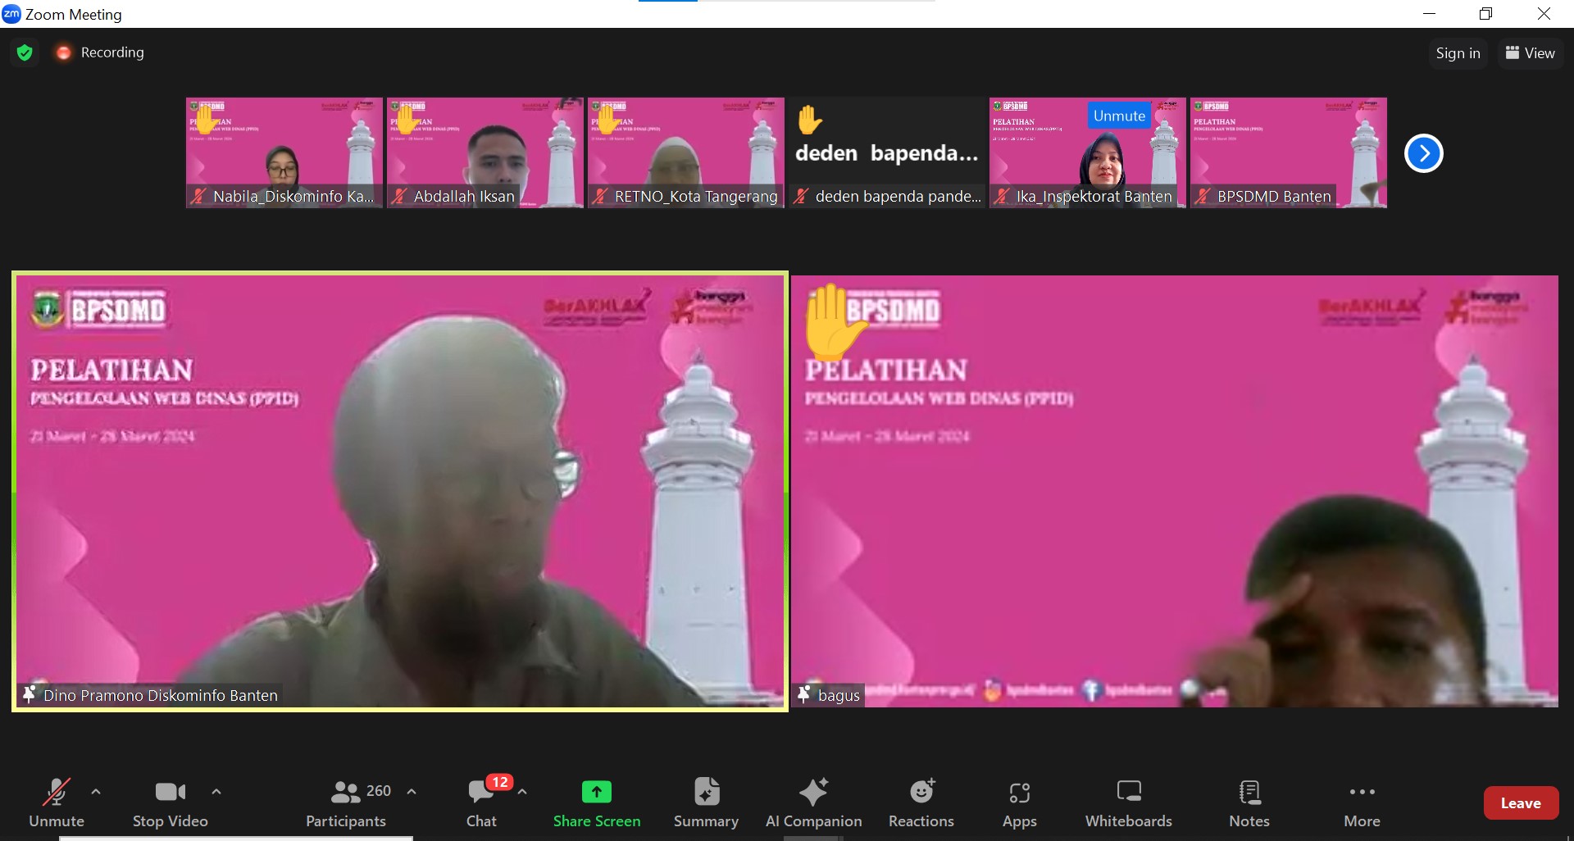Image resolution: width=1574 pixels, height=841 pixels.
Task: Open the meeting Summary
Action: 706,802
